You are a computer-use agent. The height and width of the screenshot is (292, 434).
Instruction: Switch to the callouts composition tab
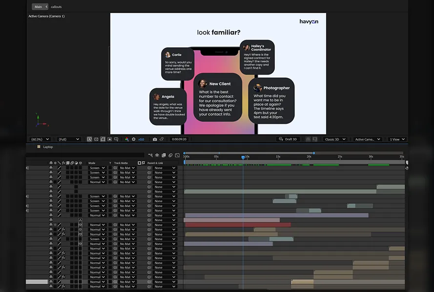56,7
